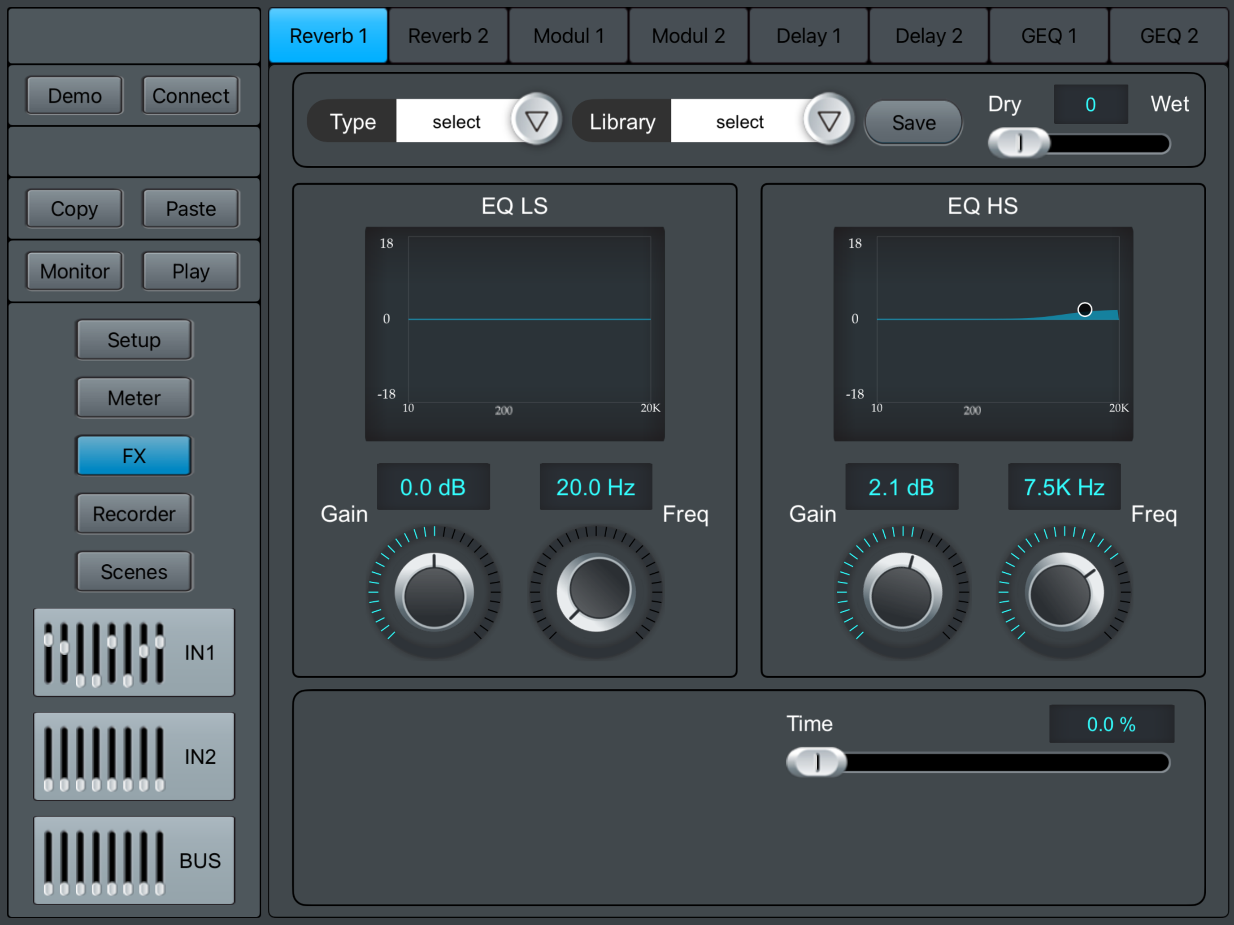Viewport: 1234px width, 925px height.
Task: Click the Dry/Wet value field showing 0
Action: click(x=1091, y=104)
